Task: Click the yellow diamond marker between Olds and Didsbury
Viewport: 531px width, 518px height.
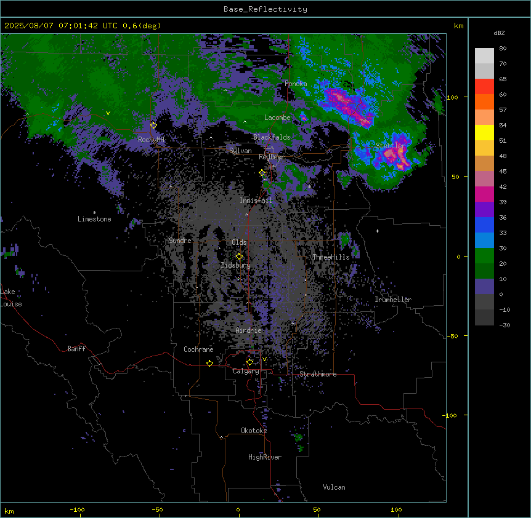Action: [x=239, y=257]
